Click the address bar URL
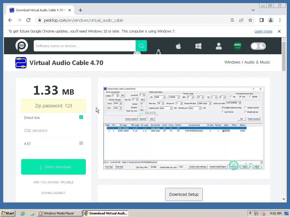 tap(84, 20)
